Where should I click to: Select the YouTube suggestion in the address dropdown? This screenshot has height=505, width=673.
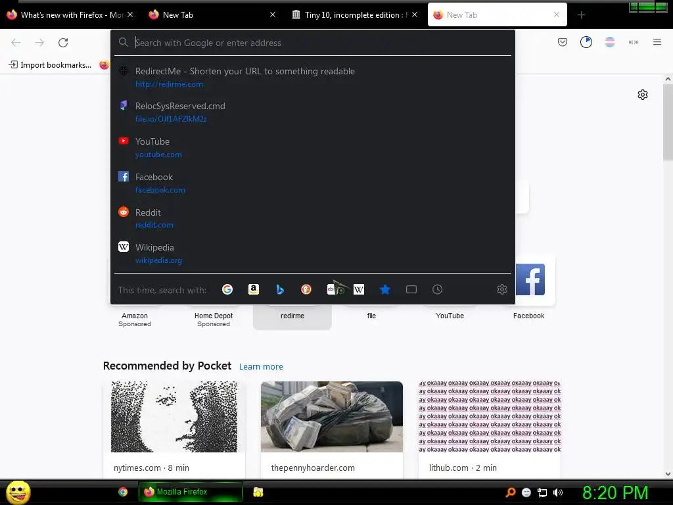[312, 148]
